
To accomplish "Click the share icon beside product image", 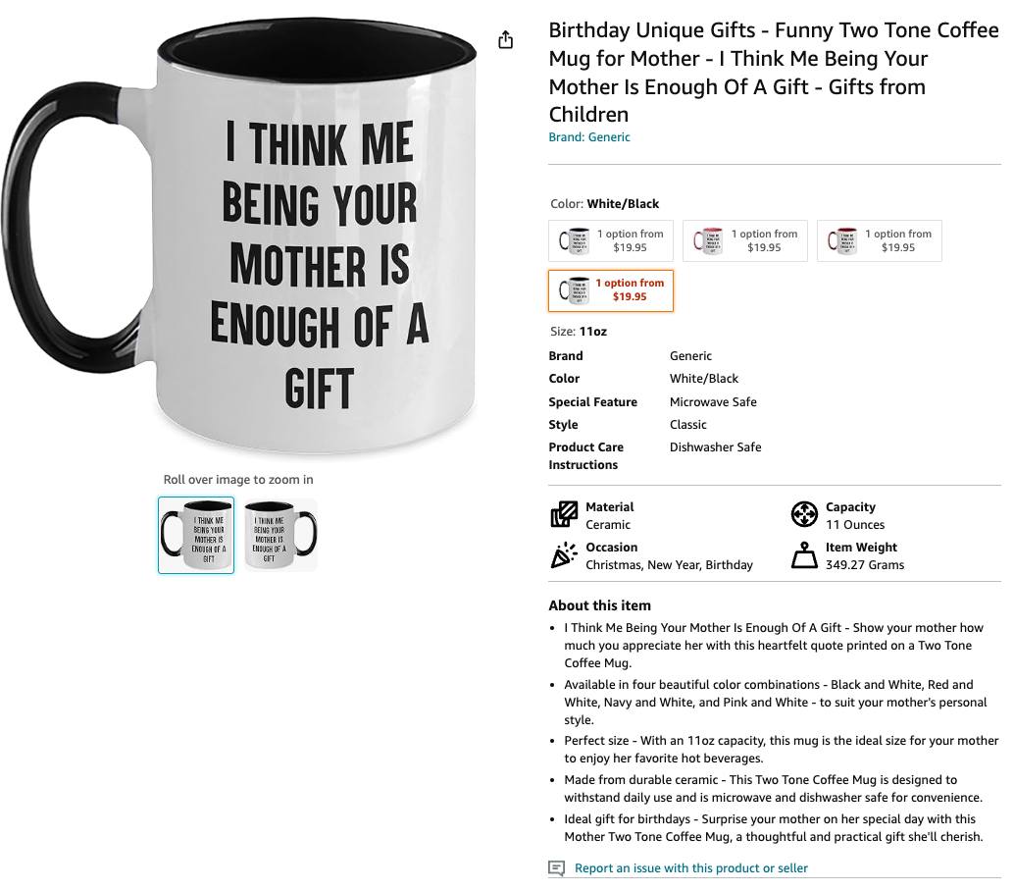I will (506, 40).
